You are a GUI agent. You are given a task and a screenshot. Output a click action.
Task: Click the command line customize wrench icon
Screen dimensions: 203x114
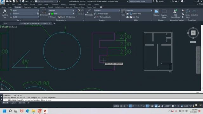(x=1, y=99)
